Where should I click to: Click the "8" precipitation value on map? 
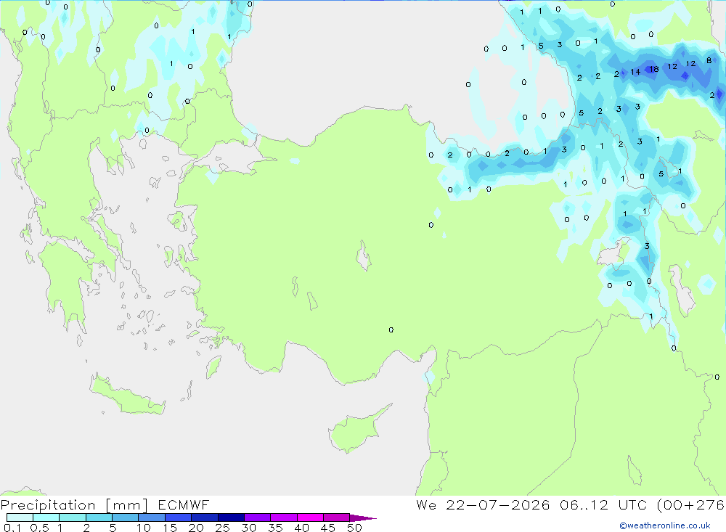point(709,60)
